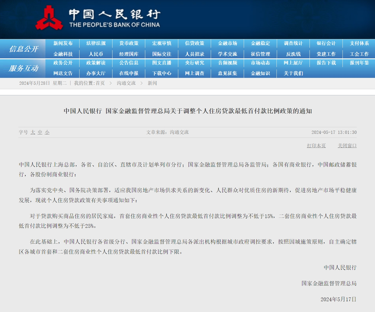Open 沟通交流 in the breadcrumb trail
The width and height of the screenshot is (375, 312).
point(126,83)
